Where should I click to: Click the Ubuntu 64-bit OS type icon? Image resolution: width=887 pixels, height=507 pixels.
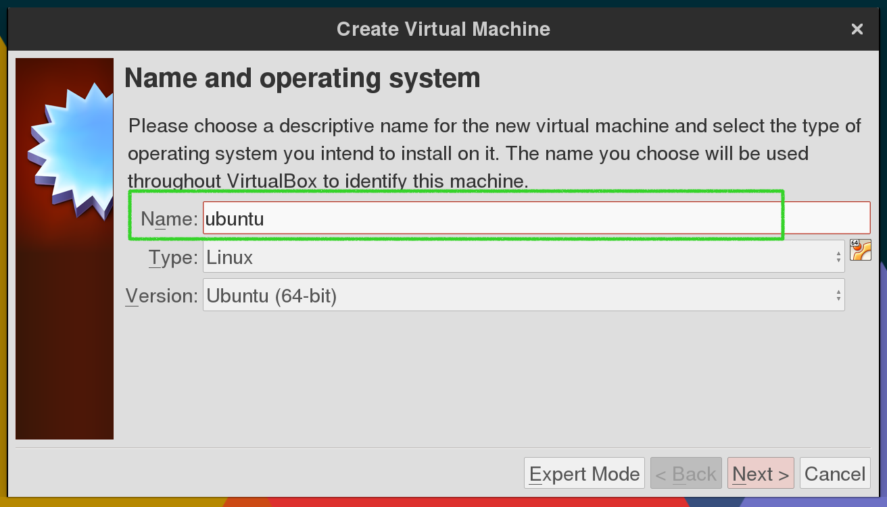tap(860, 250)
